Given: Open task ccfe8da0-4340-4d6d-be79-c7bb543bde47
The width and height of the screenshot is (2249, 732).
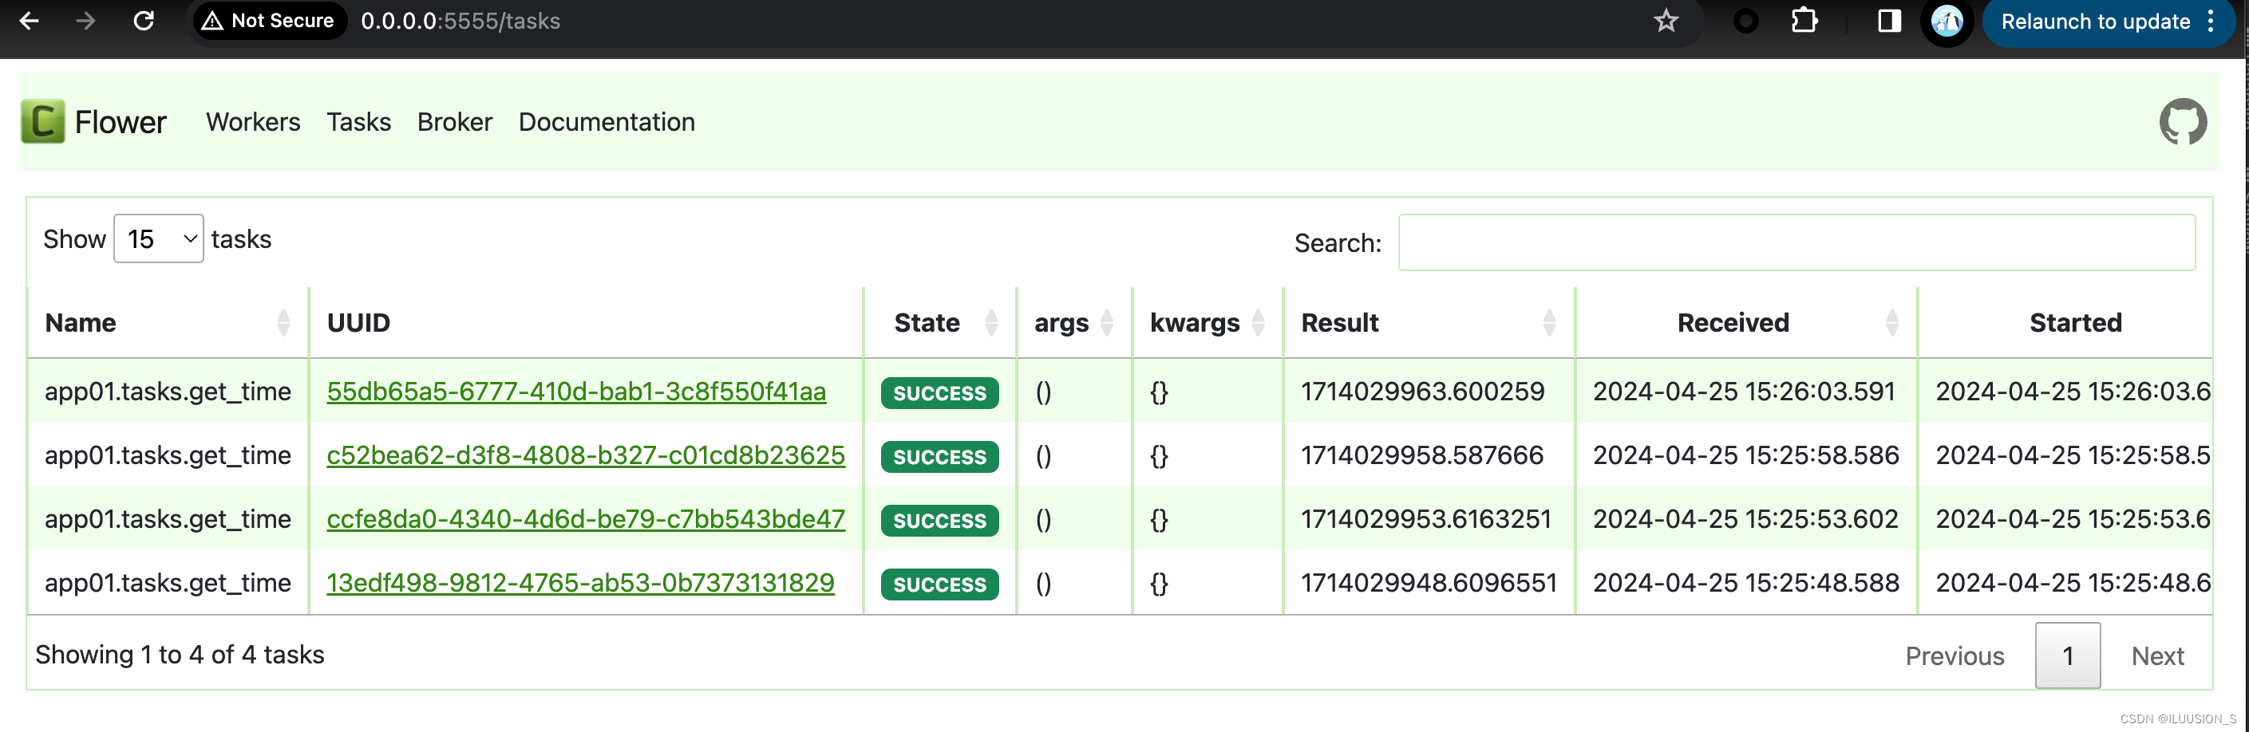Looking at the screenshot, I should (586, 519).
